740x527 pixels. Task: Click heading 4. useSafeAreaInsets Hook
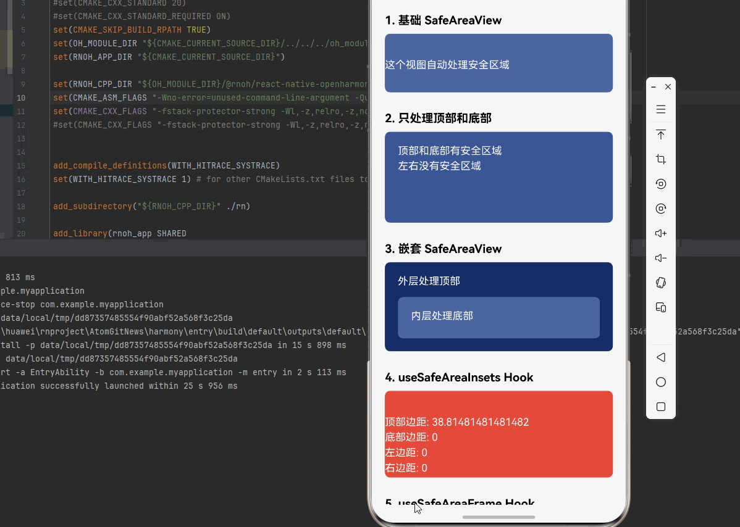459,378
